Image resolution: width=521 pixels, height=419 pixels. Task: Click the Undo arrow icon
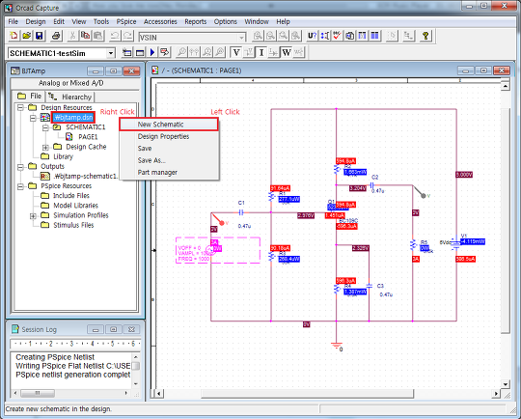(115, 36)
